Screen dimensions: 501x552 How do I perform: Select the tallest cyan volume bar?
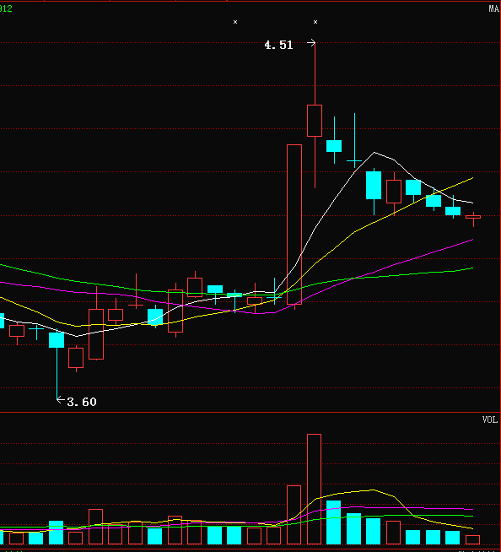coord(333,522)
